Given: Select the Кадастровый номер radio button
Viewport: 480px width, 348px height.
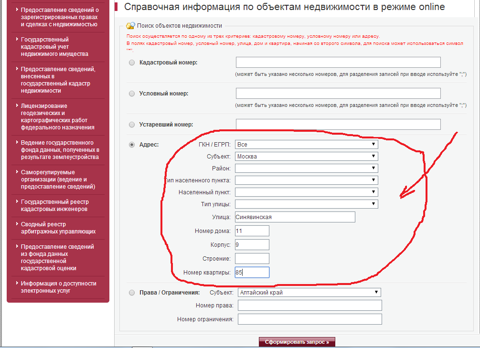Looking at the screenshot, I should (x=132, y=63).
